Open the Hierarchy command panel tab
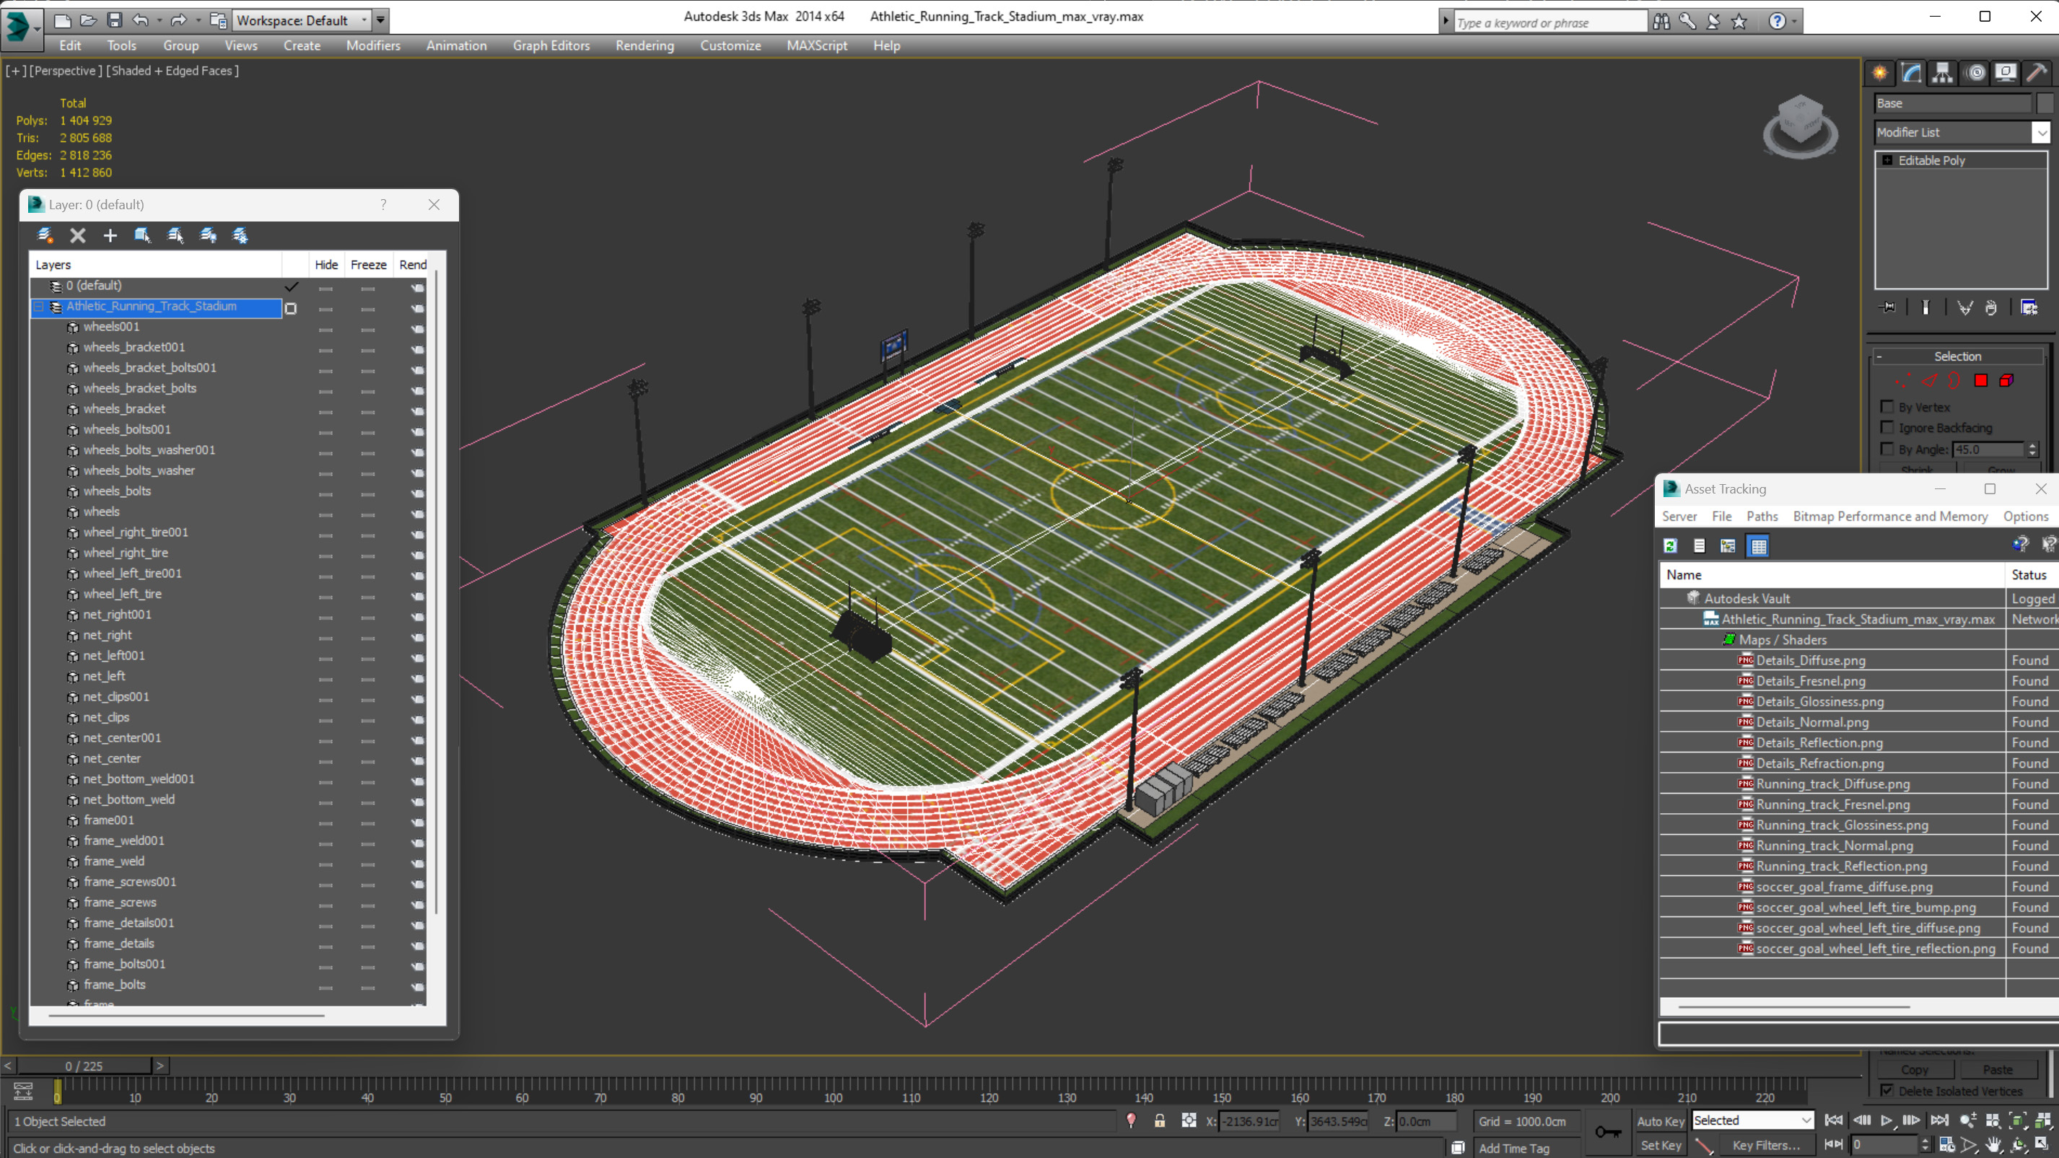 [x=1942, y=73]
